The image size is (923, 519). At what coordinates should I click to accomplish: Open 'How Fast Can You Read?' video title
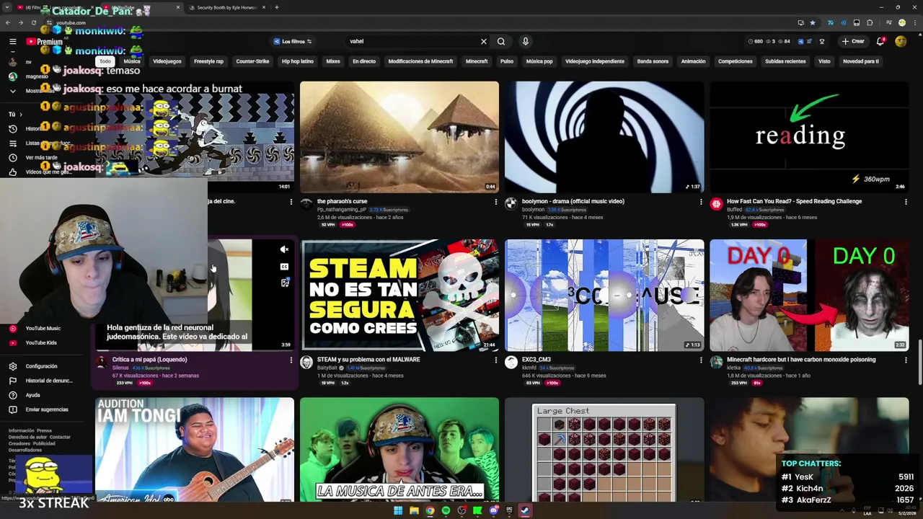[x=794, y=202]
